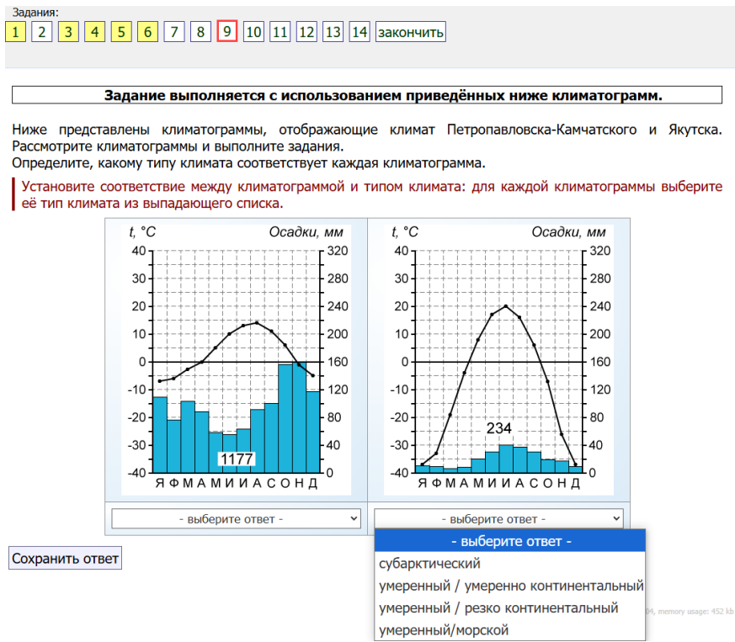Go to task number 1

pyautogui.click(x=15, y=32)
